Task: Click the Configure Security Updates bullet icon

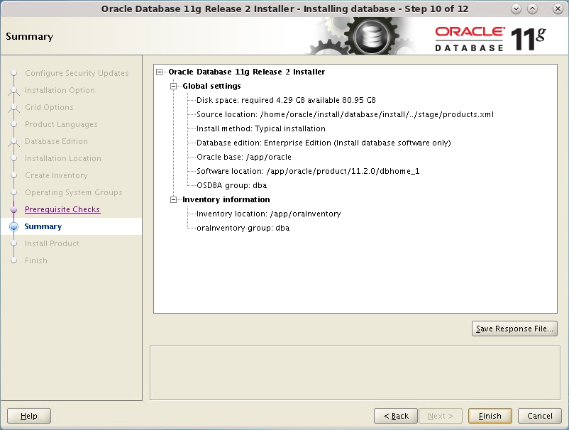Action: [x=13, y=73]
